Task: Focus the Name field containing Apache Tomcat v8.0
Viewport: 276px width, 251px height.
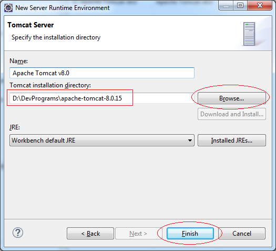Action: tap(102, 73)
